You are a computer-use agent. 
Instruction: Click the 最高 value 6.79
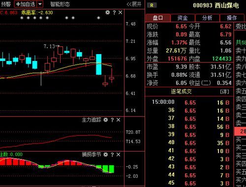point(226,34)
